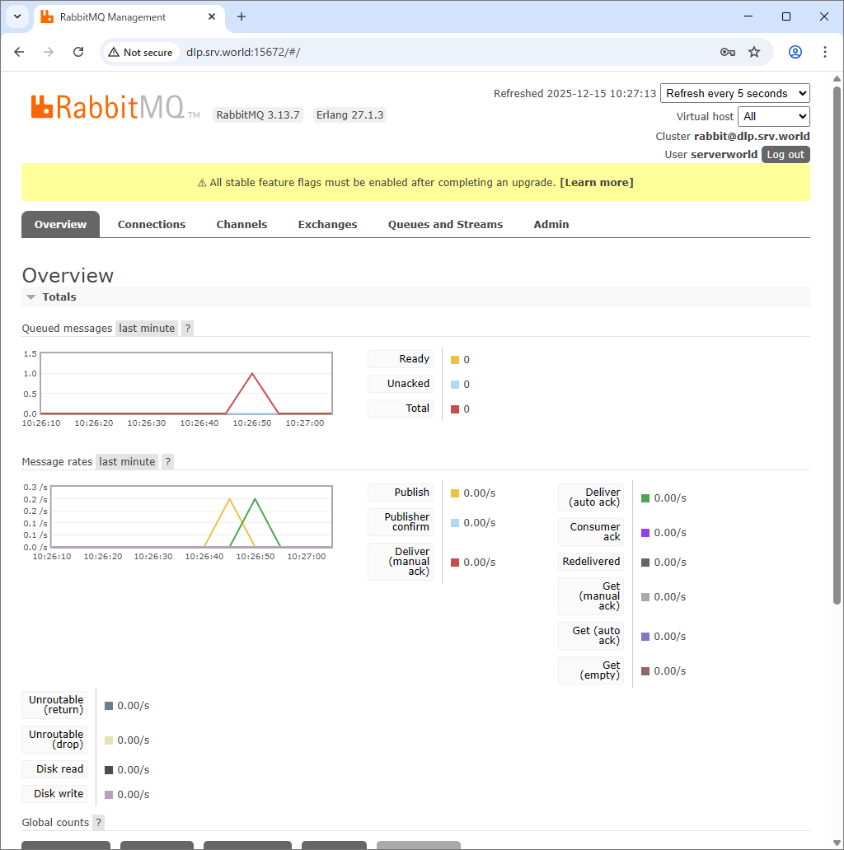Viewport: 844px width, 850px height.
Task: Click the Log out button
Action: click(785, 154)
